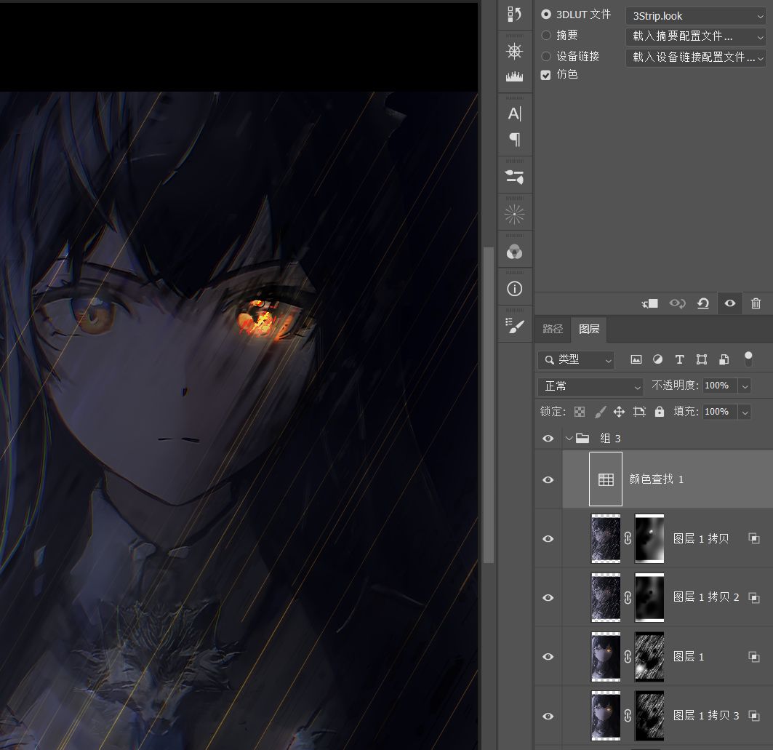Image resolution: width=773 pixels, height=750 pixels.
Task: Click the 图层 1 拷贝 3 layer name
Action: (706, 716)
